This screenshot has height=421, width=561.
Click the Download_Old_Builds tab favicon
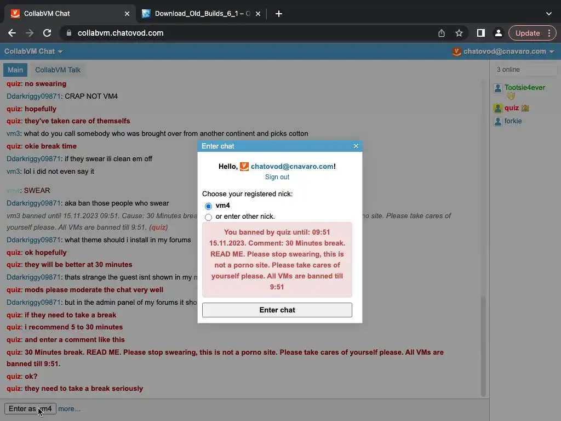(x=146, y=14)
